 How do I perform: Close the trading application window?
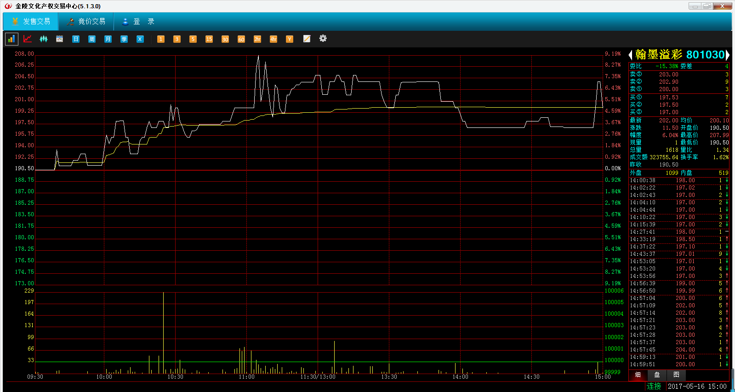tap(723, 6)
